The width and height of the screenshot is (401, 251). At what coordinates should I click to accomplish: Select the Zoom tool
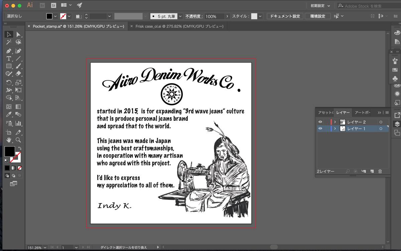tap(18, 140)
